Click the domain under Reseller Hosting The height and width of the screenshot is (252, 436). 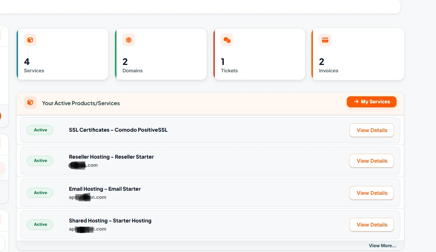[83, 165]
